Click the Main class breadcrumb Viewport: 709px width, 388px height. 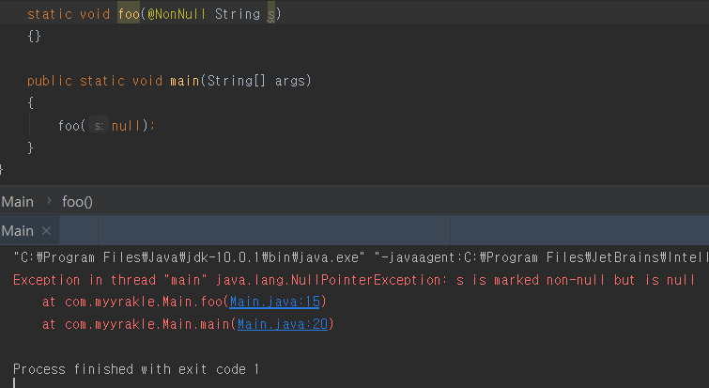[x=18, y=202]
